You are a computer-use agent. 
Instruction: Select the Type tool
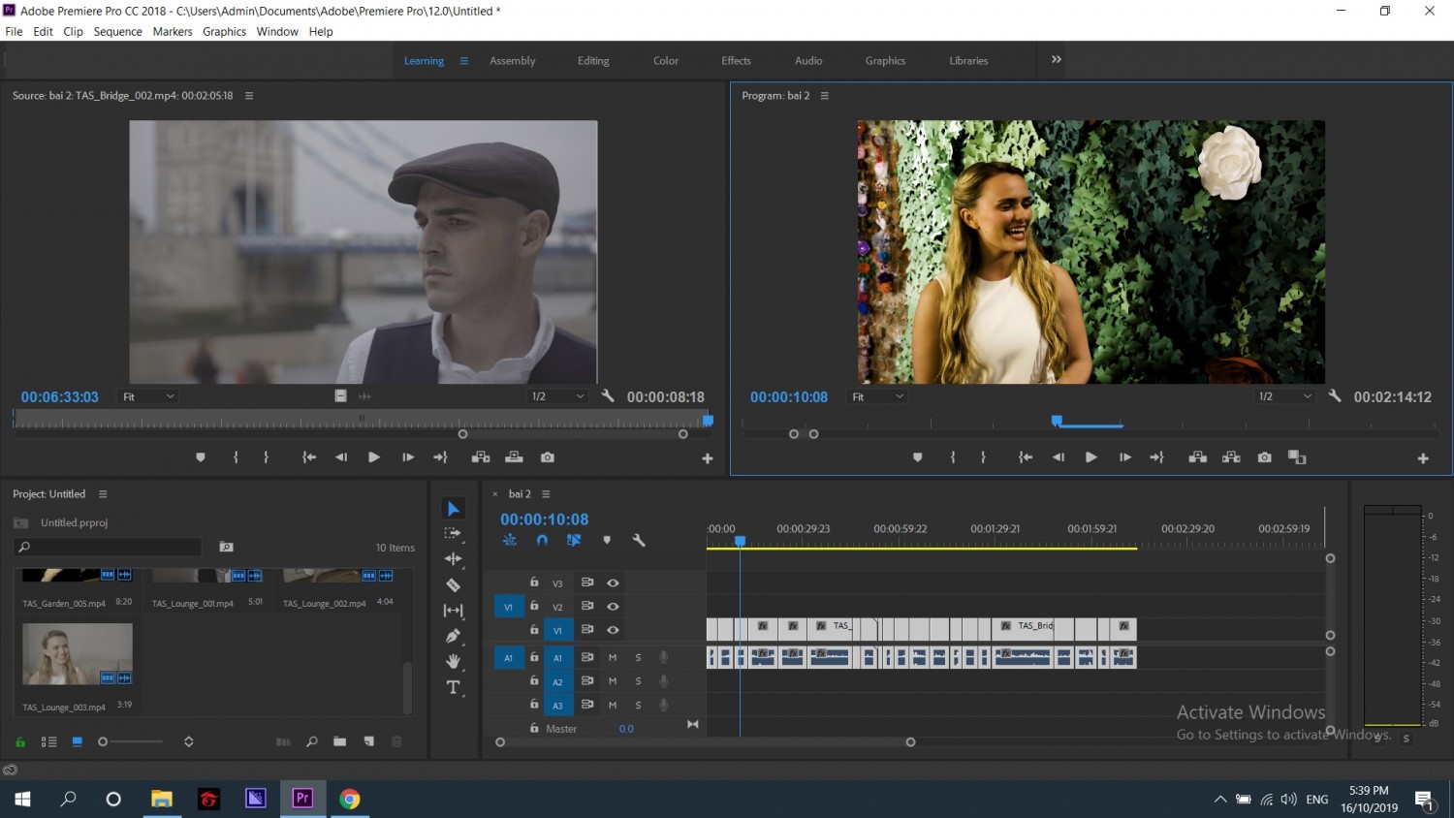[x=453, y=687]
